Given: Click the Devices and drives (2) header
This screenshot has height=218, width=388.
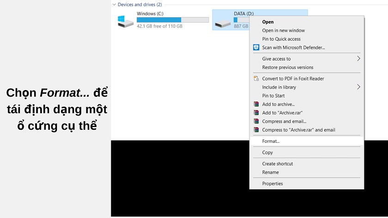Looking at the screenshot, I should click(139, 5).
